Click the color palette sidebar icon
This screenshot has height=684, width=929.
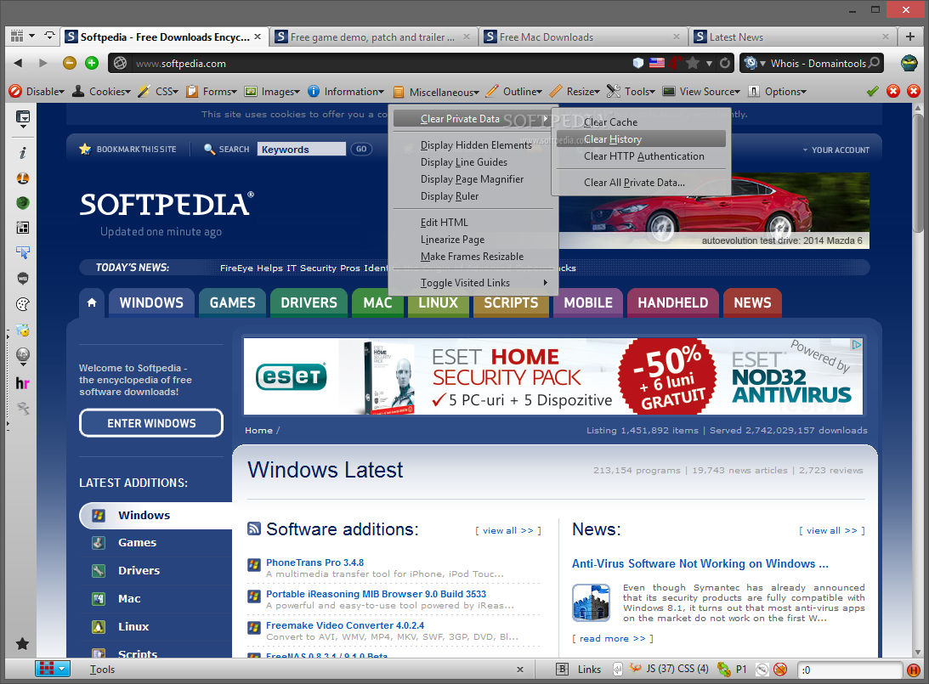point(22,304)
